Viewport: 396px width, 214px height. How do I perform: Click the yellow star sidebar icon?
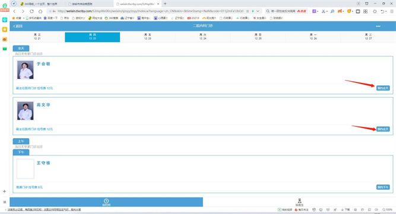pyautogui.click(x=5, y=30)
